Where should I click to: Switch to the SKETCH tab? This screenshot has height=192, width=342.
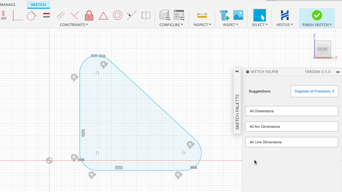(x=38, y=5)
